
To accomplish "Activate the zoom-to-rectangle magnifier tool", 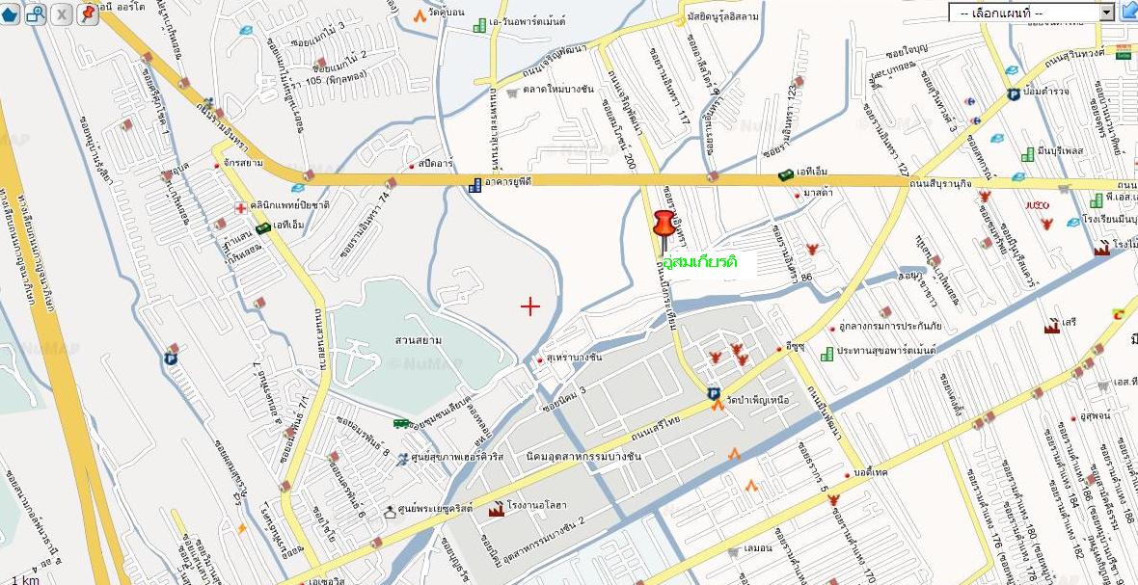I will [x=36, y=13].
